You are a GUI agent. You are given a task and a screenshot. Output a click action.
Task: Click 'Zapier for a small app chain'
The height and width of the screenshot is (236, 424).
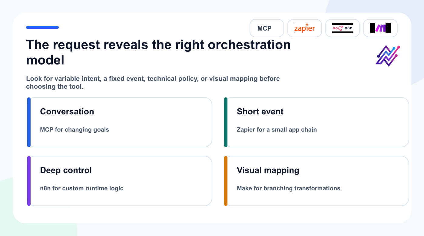tap(277, 130)
